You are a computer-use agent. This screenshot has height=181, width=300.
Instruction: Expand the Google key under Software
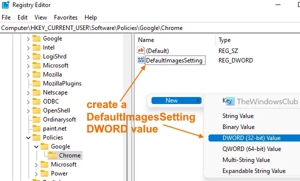(x=28, y=39)
